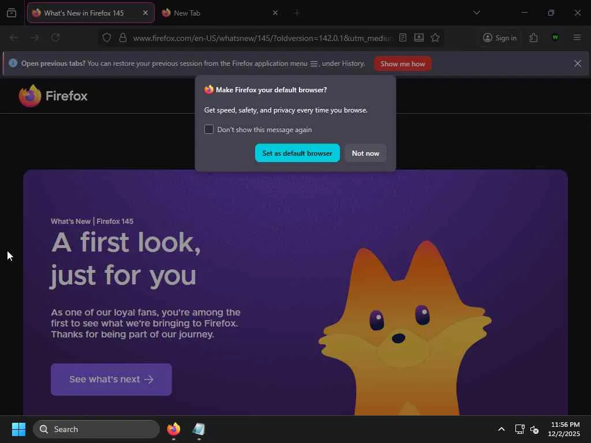Choose Not now in default browser prompt
591x443 pixels.
pyautogui.click(x=365, y=153)
